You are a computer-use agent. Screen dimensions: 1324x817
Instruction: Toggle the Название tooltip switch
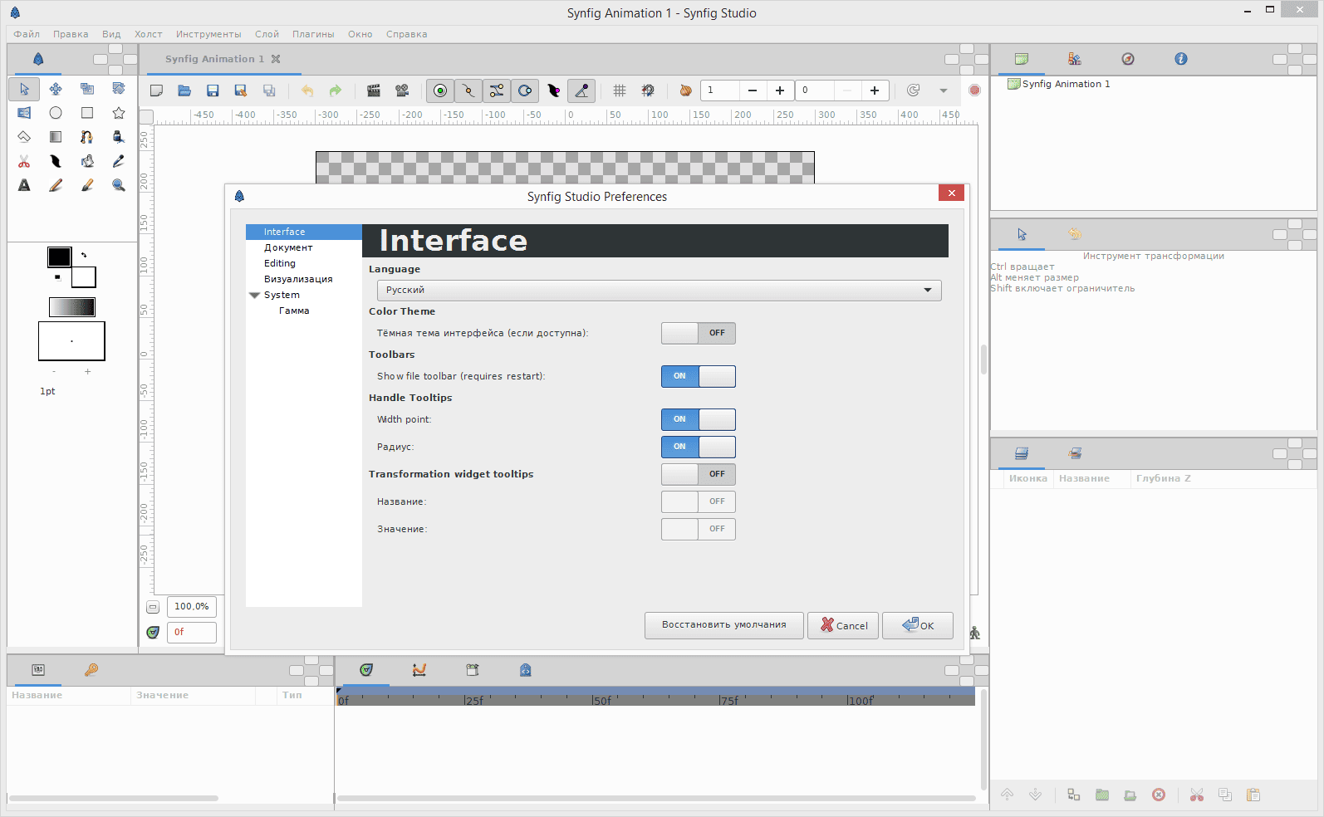point(699,501)
